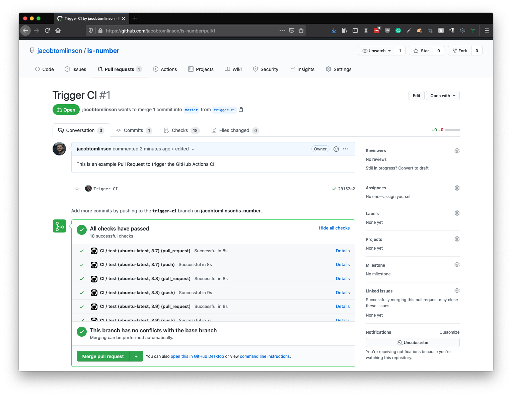The image size is (512, 396).
Task: Select the repository book icon next to jacobtomlinson
Action: (32, 50)
